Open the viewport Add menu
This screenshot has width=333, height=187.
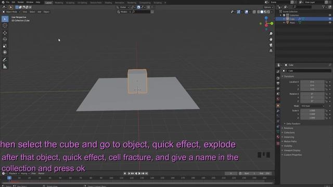tap(40, 12)
